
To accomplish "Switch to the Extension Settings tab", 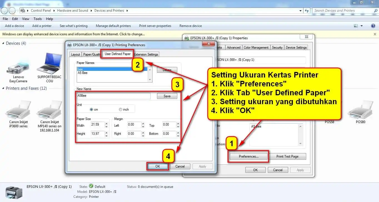I will coord(146,54).
